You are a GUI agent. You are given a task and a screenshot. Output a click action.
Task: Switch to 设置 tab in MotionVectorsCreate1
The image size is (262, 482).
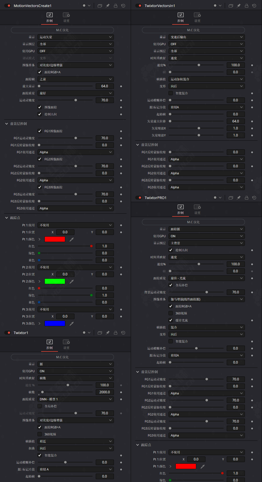point(66,17)
